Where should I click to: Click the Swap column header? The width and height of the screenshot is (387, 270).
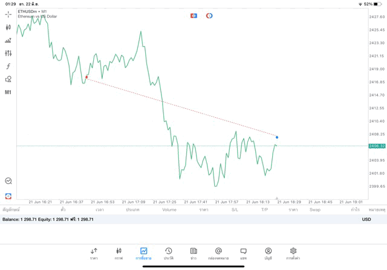pos(315,210)
